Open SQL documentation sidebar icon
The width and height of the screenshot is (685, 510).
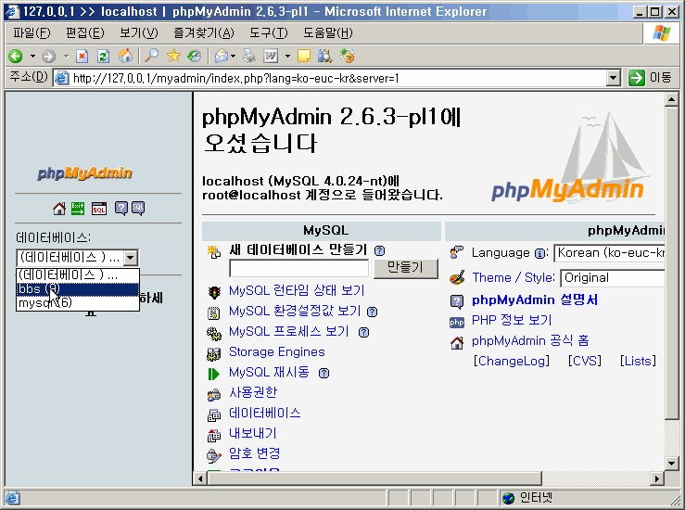click(138, 209)
